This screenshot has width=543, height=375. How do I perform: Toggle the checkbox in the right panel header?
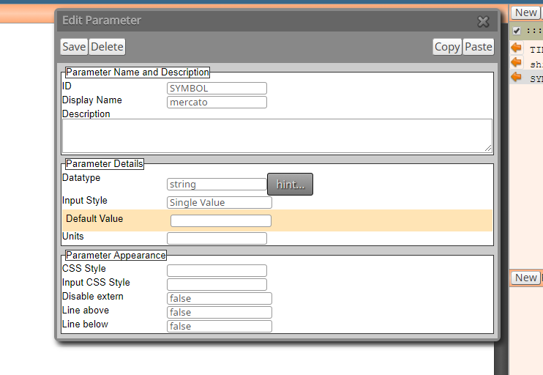517,31
